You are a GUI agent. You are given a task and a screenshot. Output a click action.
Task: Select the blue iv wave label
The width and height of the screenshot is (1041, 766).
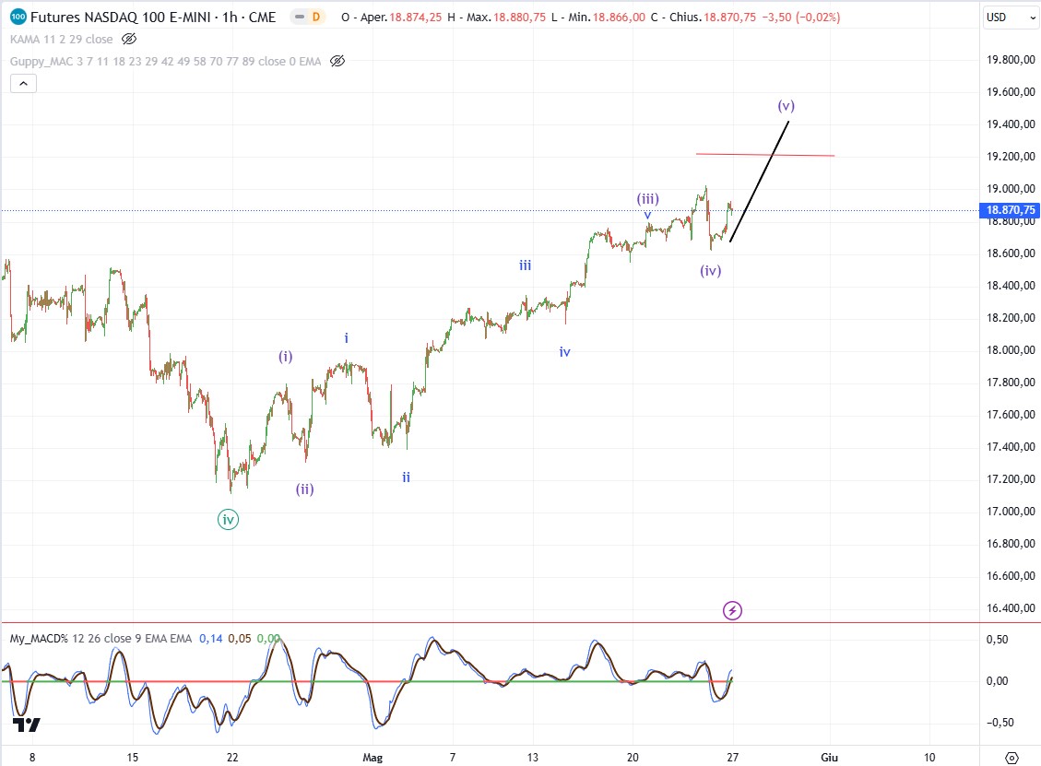click(x=564, y=352)
